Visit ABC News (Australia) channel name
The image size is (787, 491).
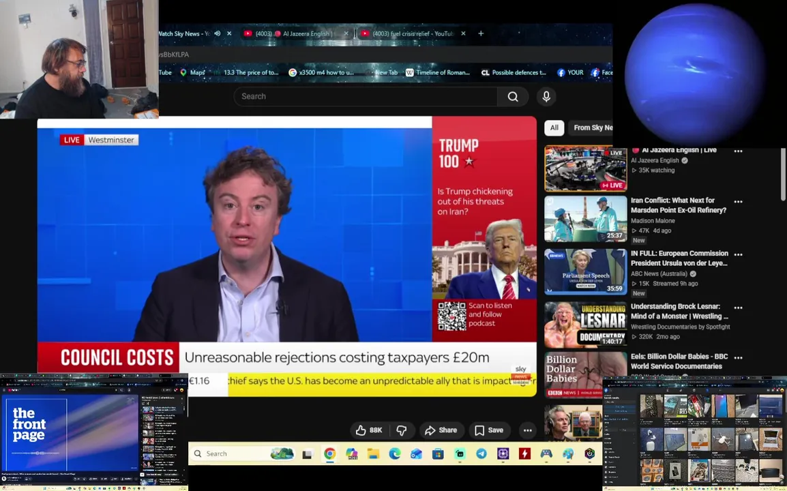[659, 274]
